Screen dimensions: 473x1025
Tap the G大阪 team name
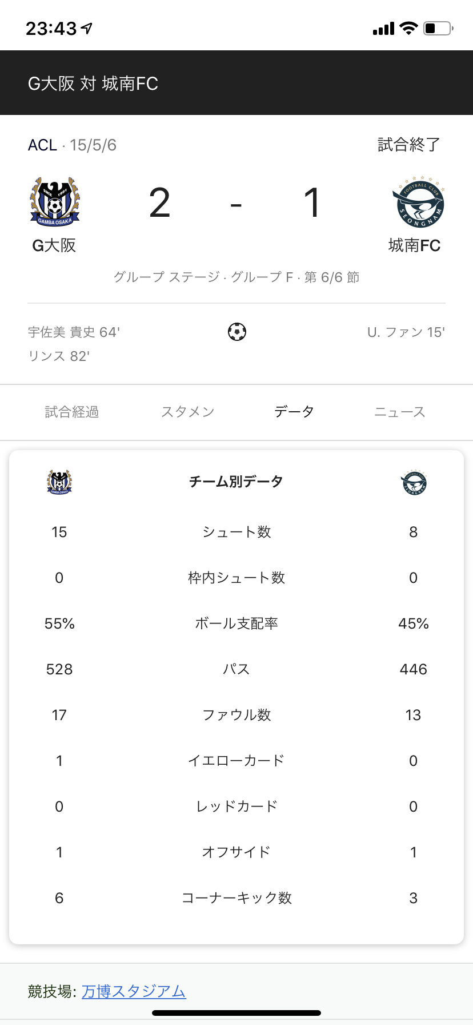click(x=54, y=245)
